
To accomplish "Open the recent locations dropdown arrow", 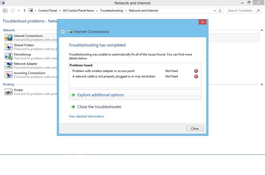I will coord(19,11).
